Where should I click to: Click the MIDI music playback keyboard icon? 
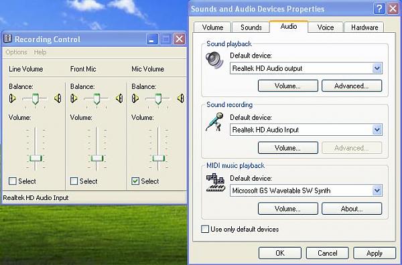pos(216,183)
